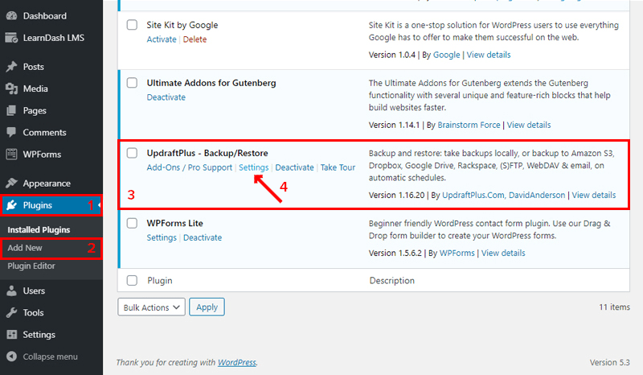Click the Dashboard gauge icon
The height and width of the screenshot is (375, 643).
click(11, 15)
